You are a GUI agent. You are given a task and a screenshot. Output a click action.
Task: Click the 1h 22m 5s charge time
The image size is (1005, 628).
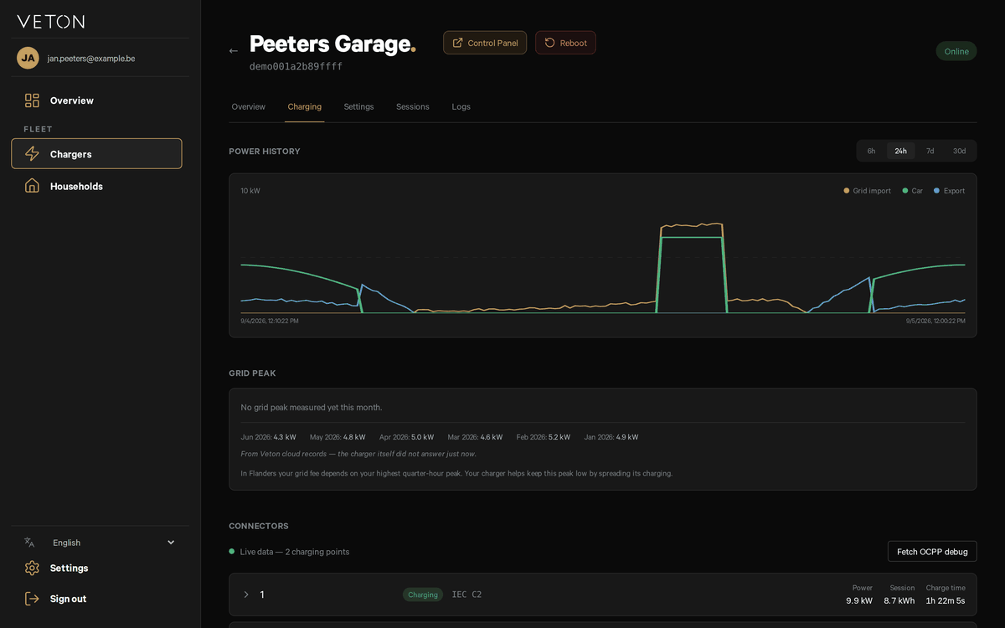[x=946, y=600]
